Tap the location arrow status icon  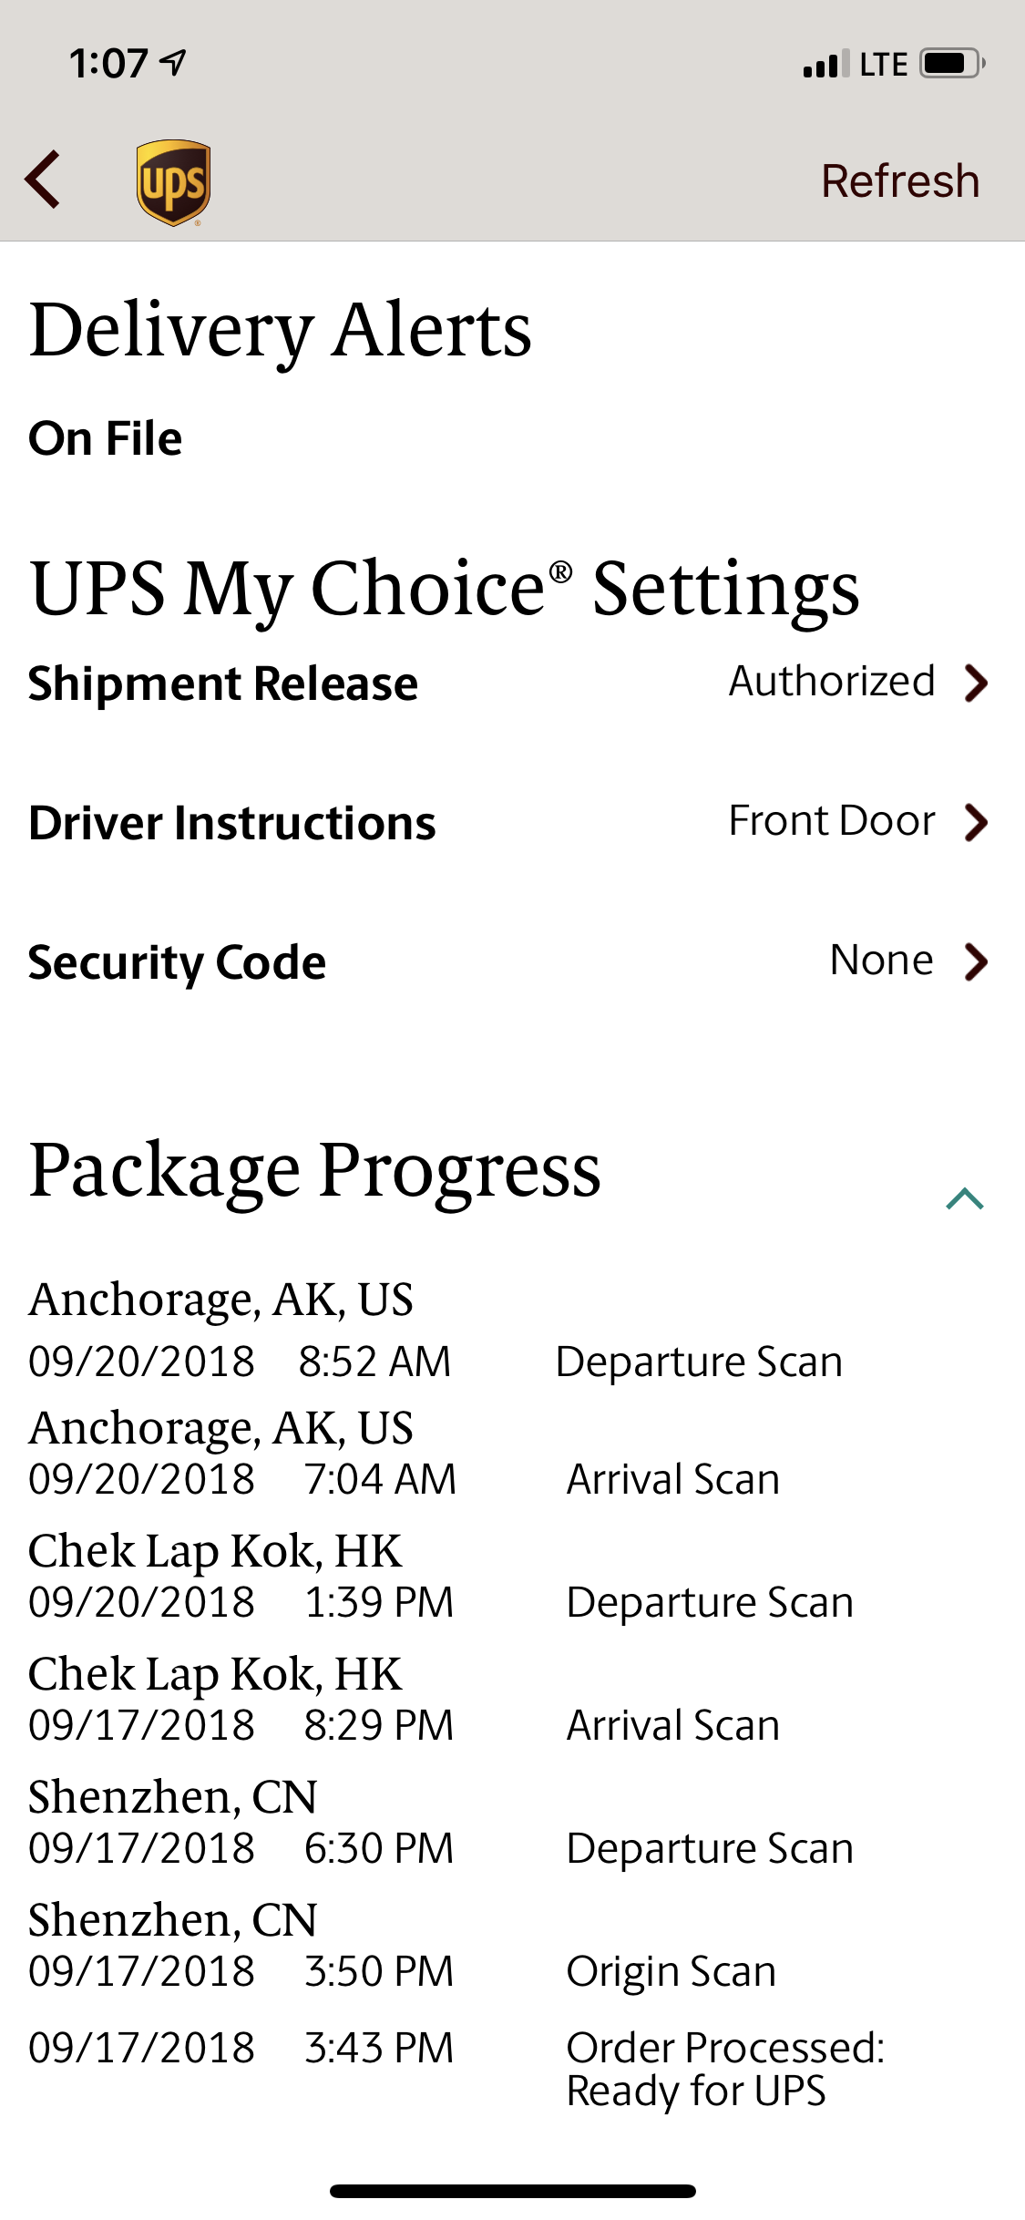[x=173, y=62]
